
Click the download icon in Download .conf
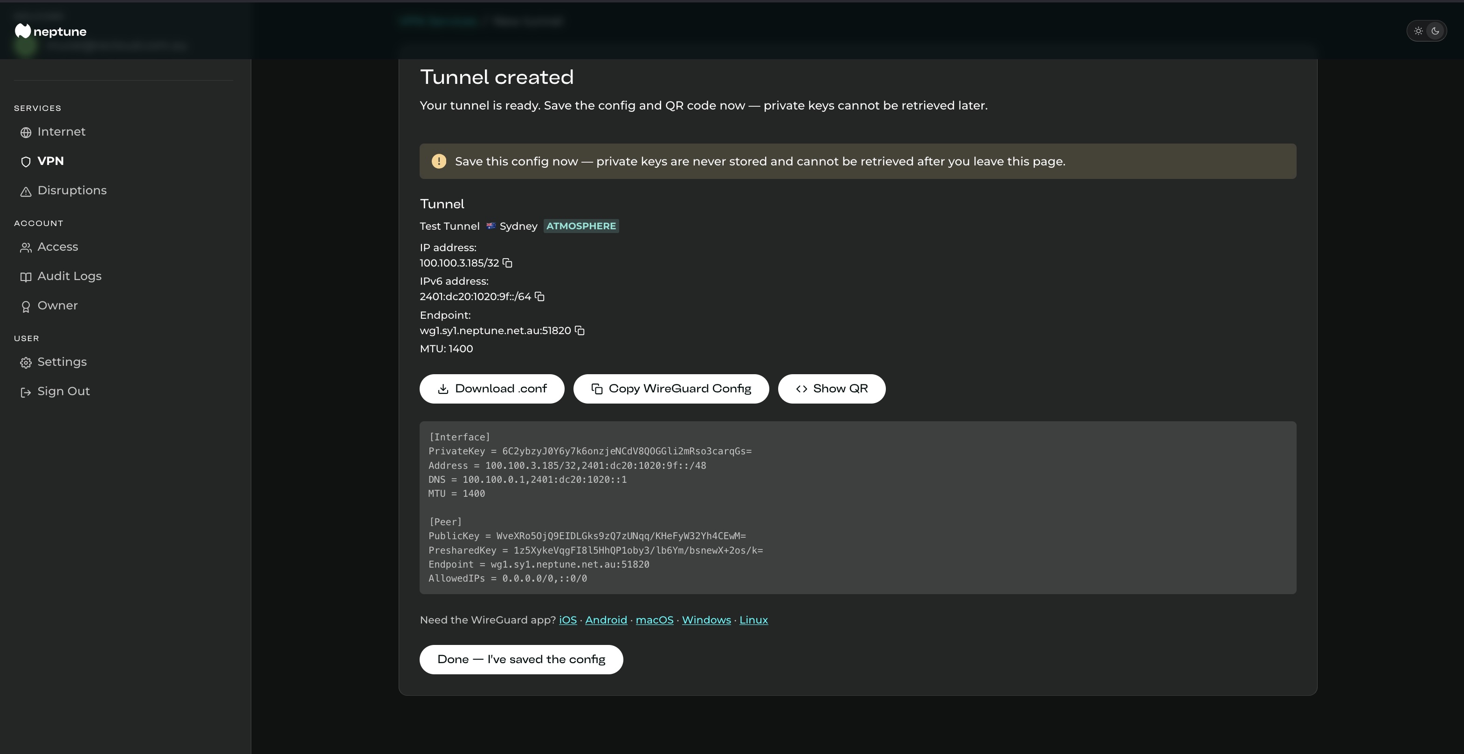tap(443, 389)
